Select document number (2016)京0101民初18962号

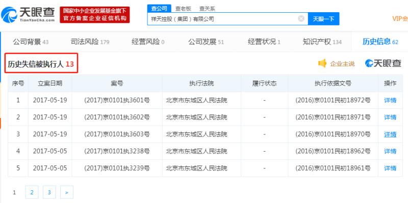click(333, 151)
